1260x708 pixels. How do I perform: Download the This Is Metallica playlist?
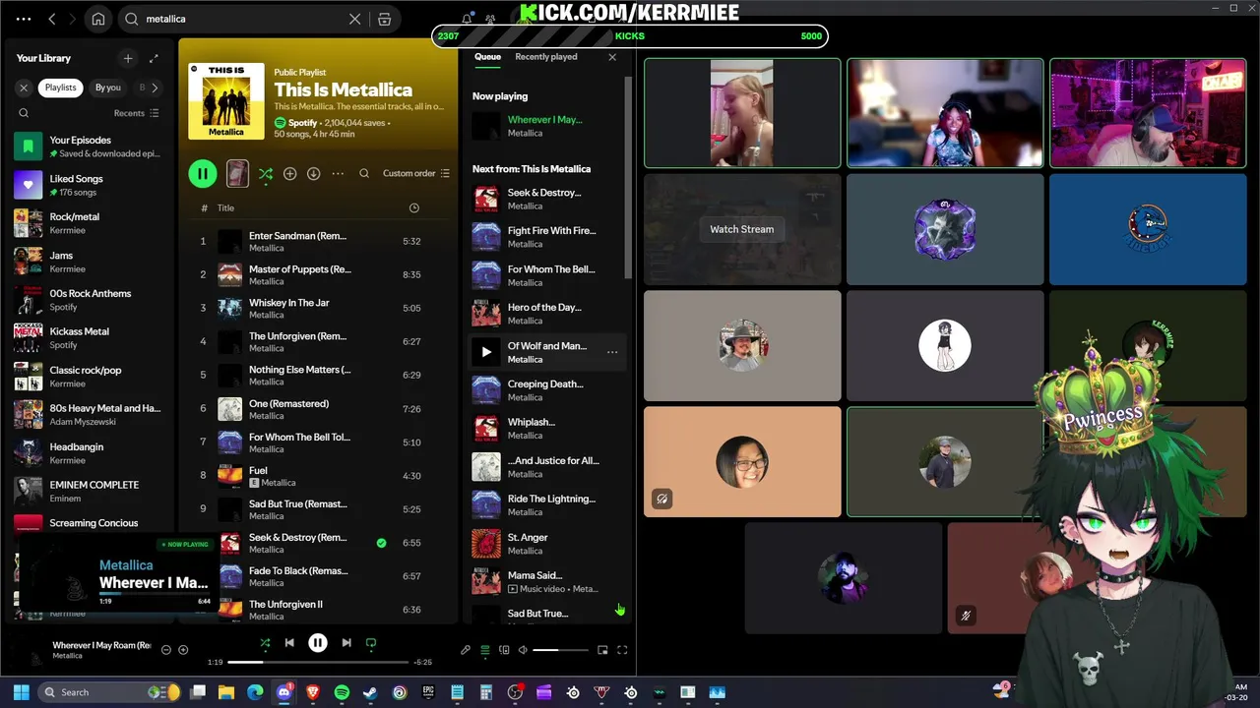(313, 174)
